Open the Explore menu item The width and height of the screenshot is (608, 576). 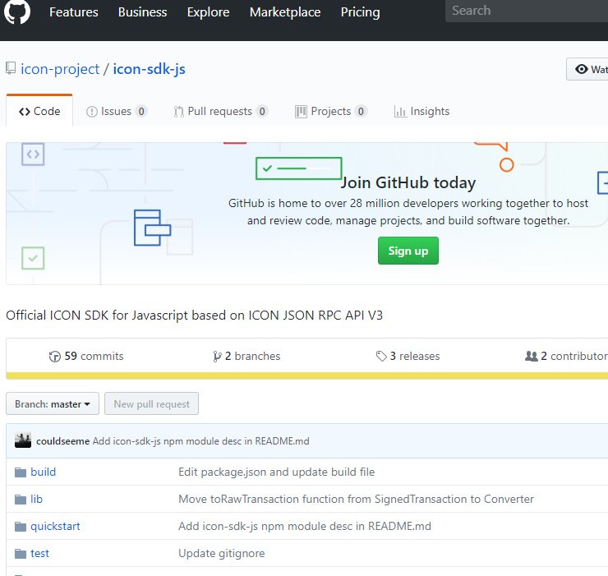click(208, 12)
